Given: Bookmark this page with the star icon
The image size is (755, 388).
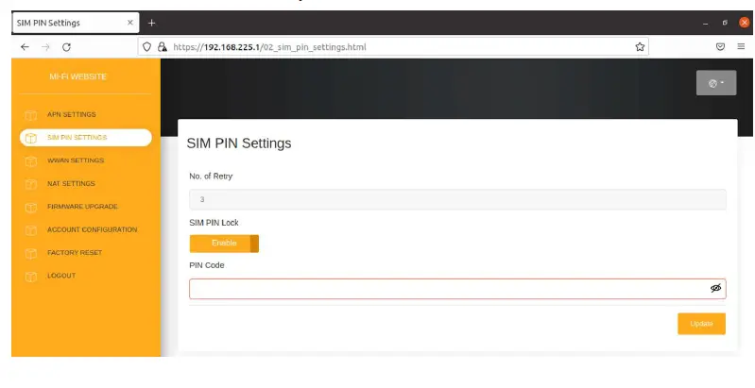Looking at the screenshot, I should point(640,46).
